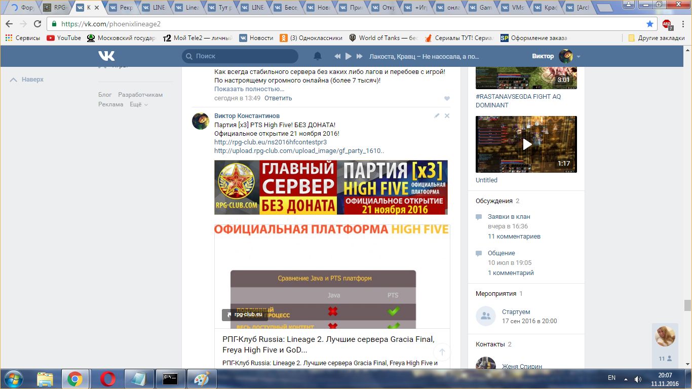Open РПГ-Клуб Russia link title

328,344
